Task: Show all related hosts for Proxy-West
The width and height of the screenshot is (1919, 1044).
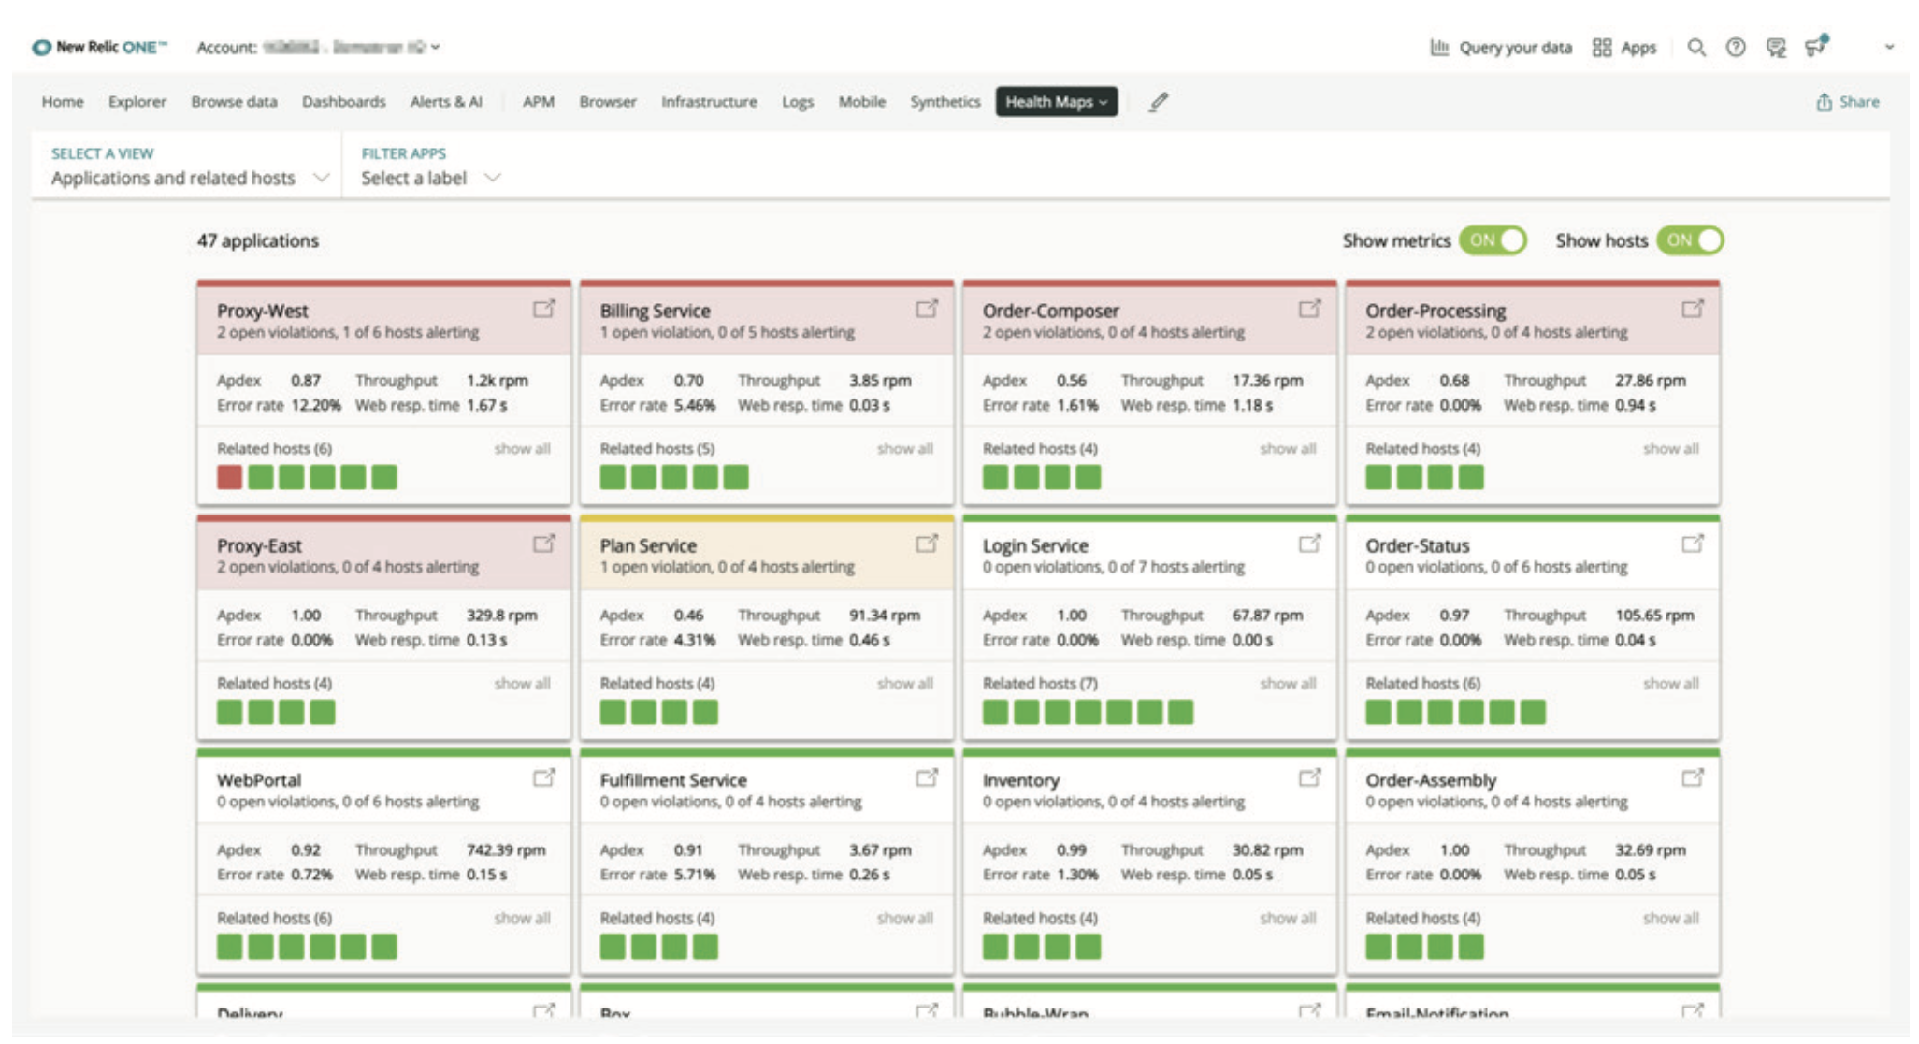Action: 522,449
